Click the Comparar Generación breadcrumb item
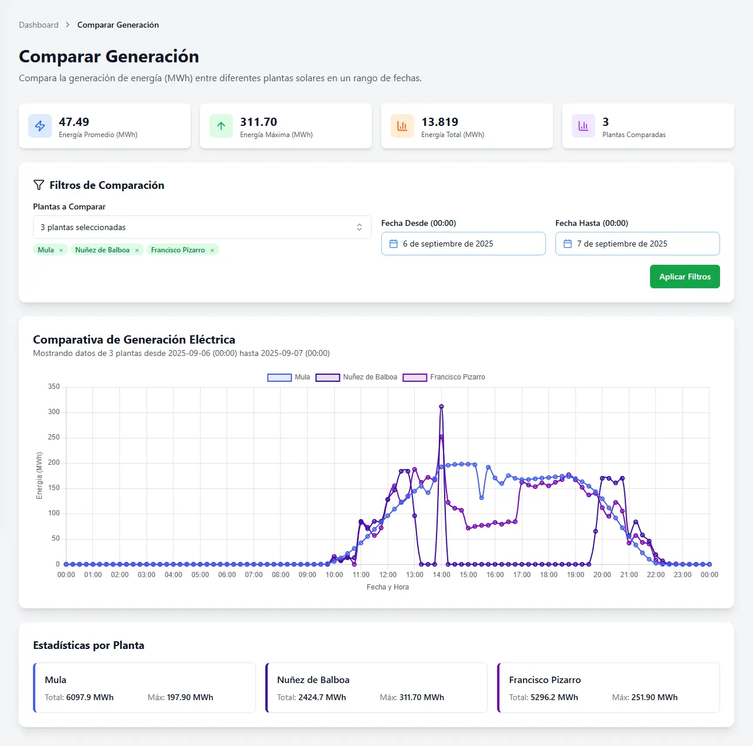Screen dimensions: 753x746 (x=118, y=25)
